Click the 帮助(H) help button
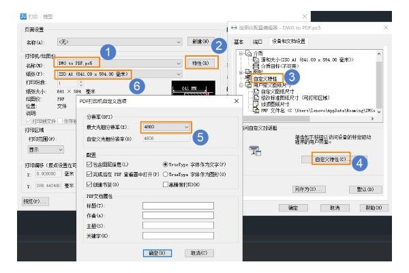The image size is (409, 273). 374,207
